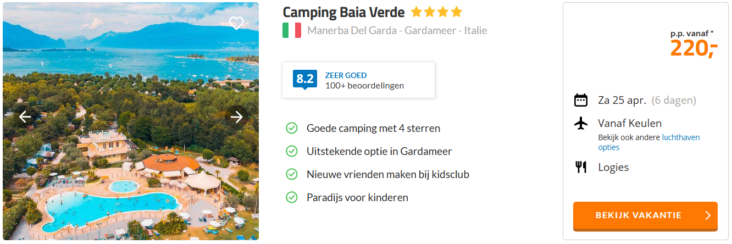Click the campsite aerial pool photo
Image resolution: width=732 pixels, height=244 pixels.
(131, 165)
